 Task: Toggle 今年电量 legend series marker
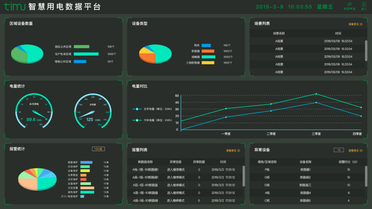click(x=137, y=120)
